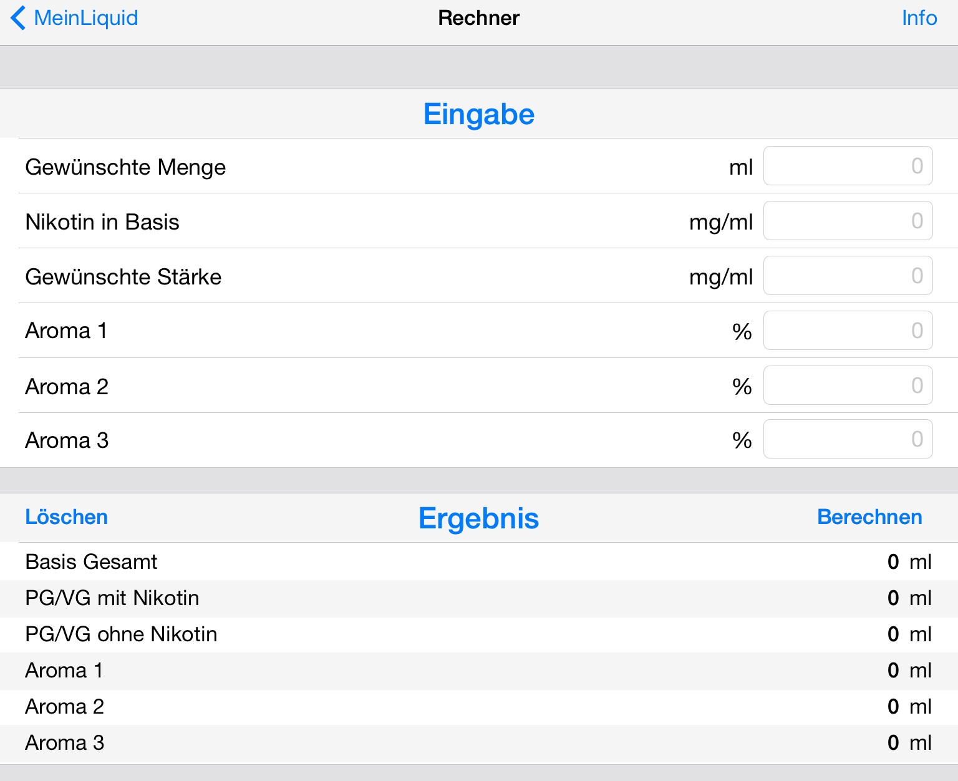The height and width of the screenshot is (781, 958).
Task: Tap the PG/VG ohne Nikotin row
Action: pos(478,634)
